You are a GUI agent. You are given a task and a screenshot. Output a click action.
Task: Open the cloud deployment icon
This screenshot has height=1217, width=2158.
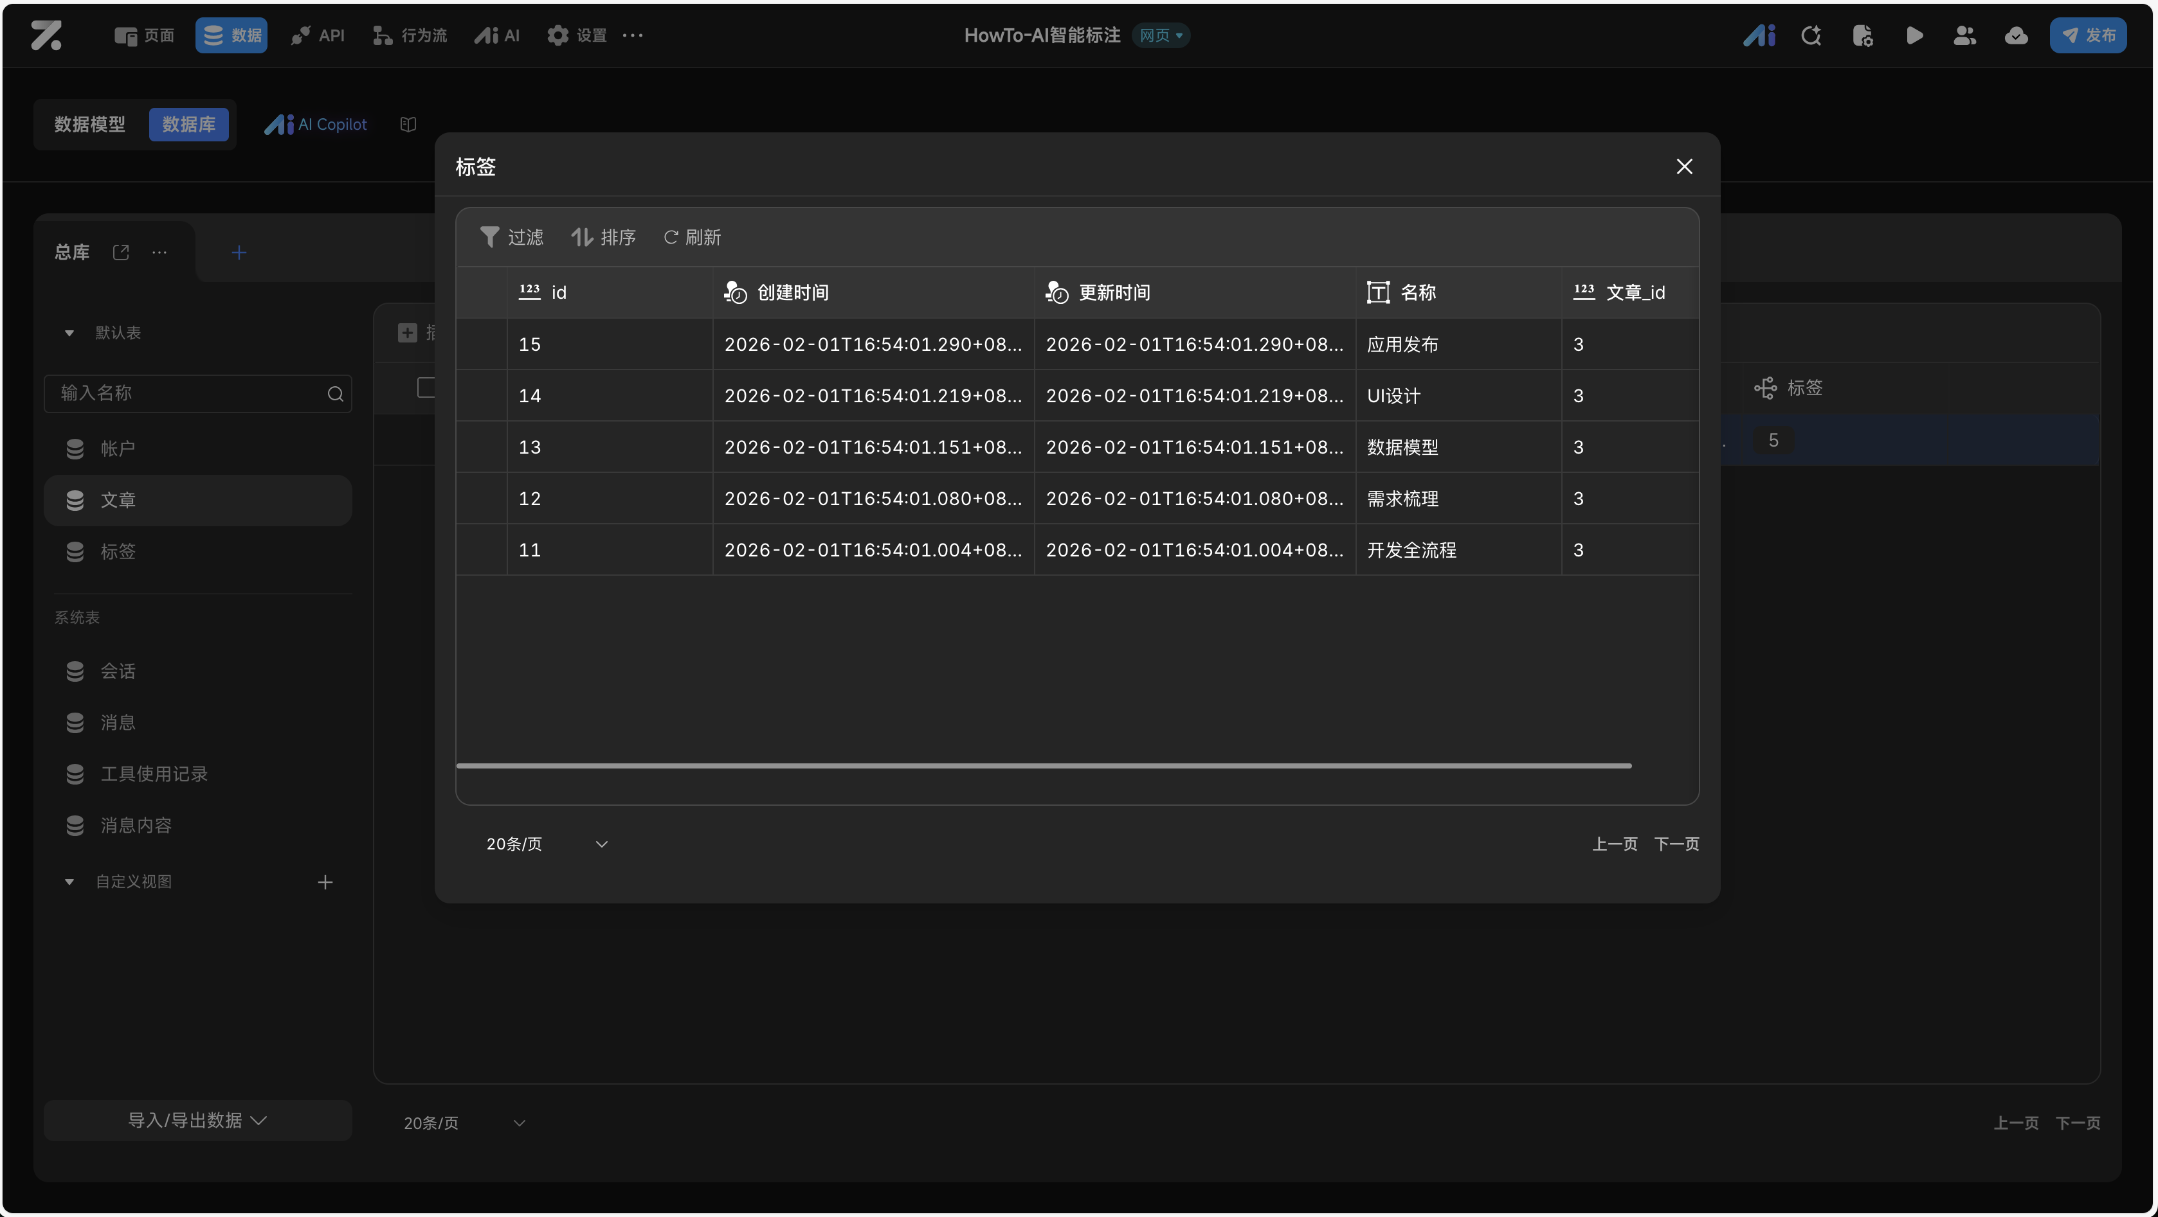(x=2016, y=35)
